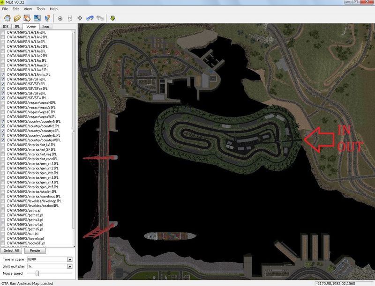Click the round target toolbar icon
The height and width of the screenshot is (286, 375).
point(60,18)
